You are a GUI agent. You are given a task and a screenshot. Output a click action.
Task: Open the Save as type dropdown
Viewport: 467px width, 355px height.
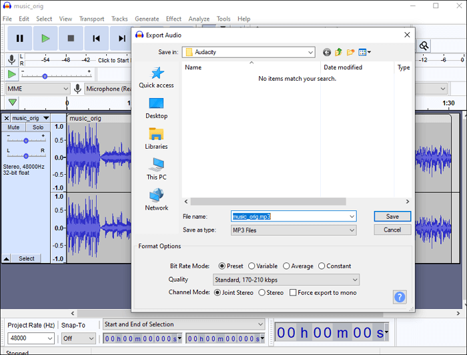pos(294,230)
